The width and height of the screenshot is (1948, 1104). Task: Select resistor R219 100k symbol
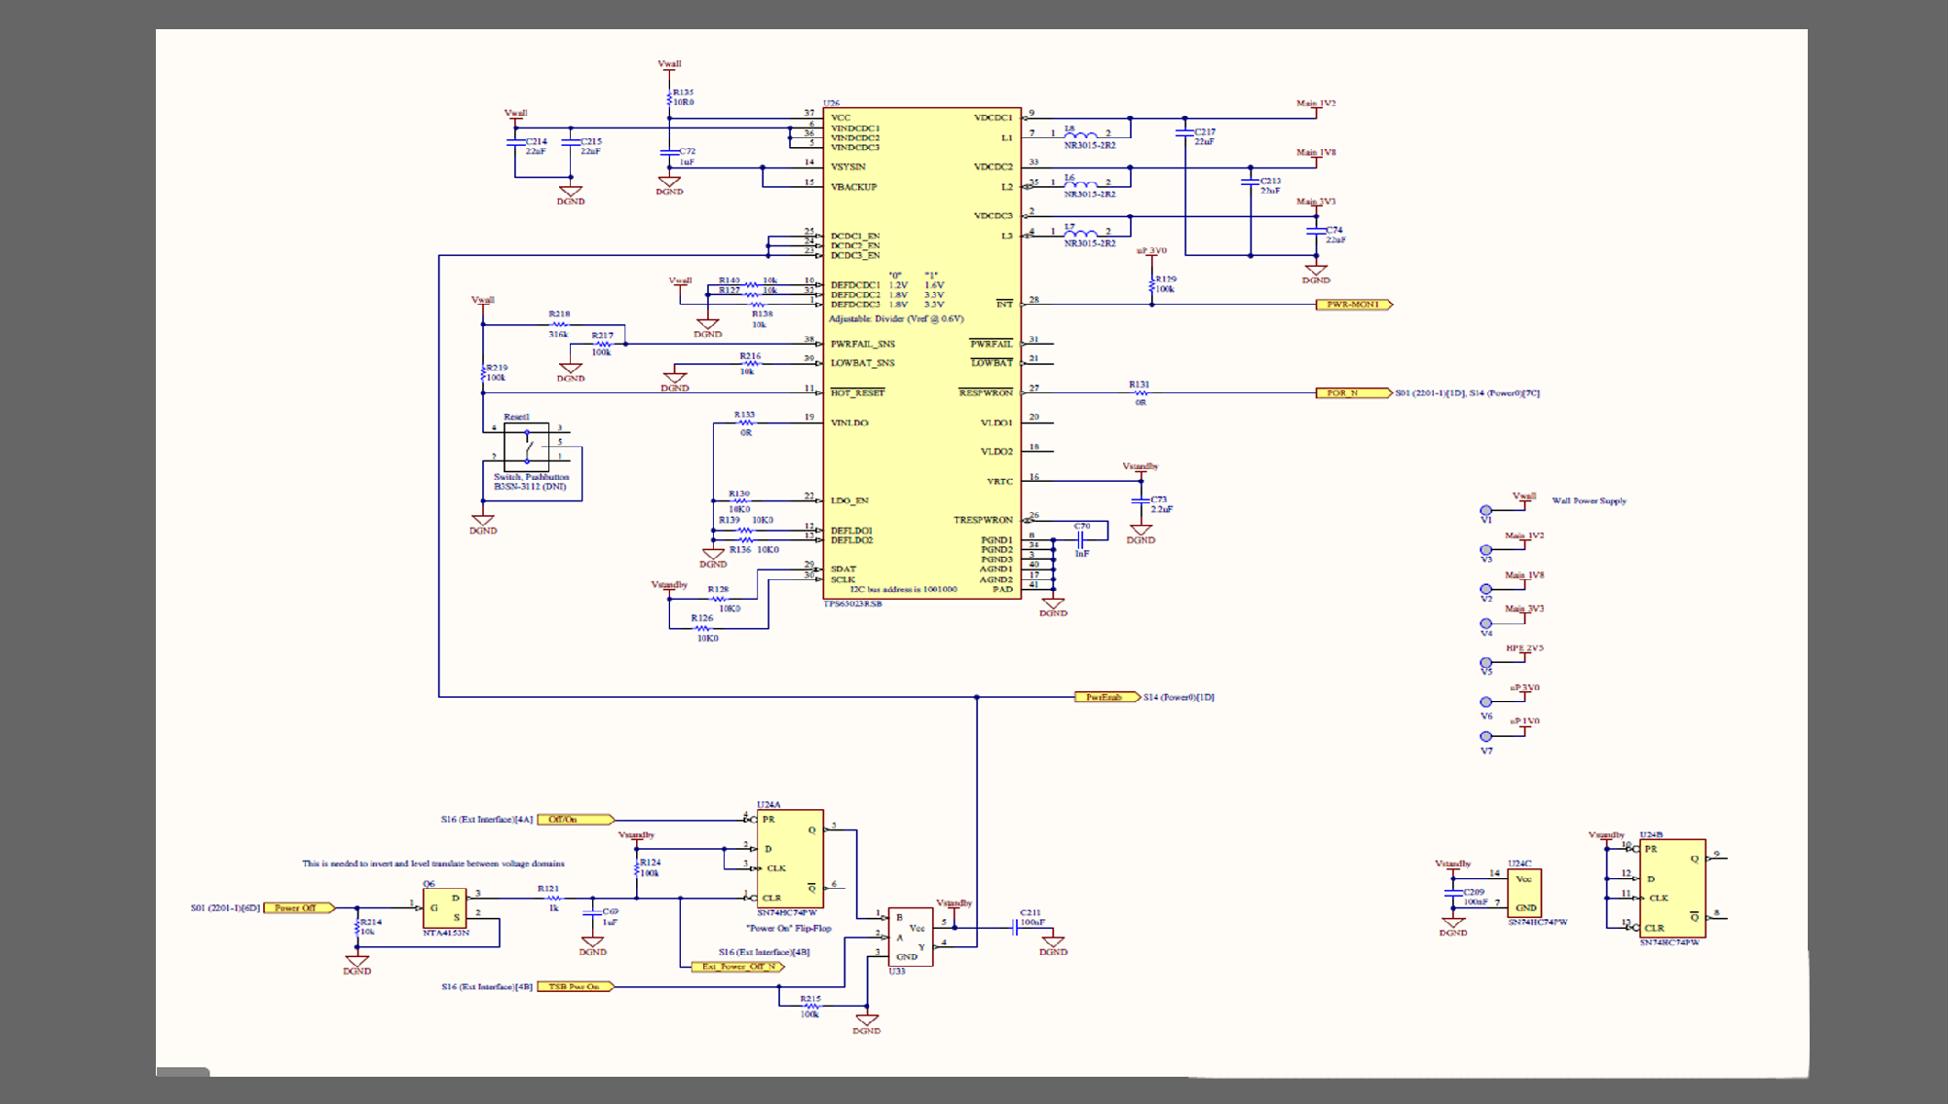483,373
